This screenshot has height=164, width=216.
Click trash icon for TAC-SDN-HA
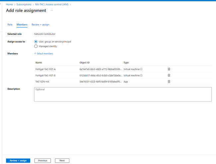click(169, 81)
